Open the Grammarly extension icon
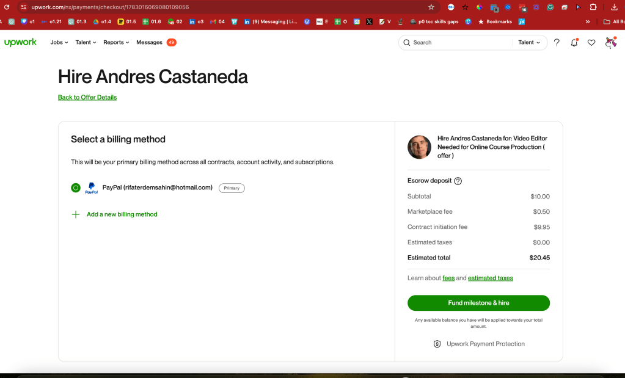This screenshot has height=378, width=625. point(550,7)
